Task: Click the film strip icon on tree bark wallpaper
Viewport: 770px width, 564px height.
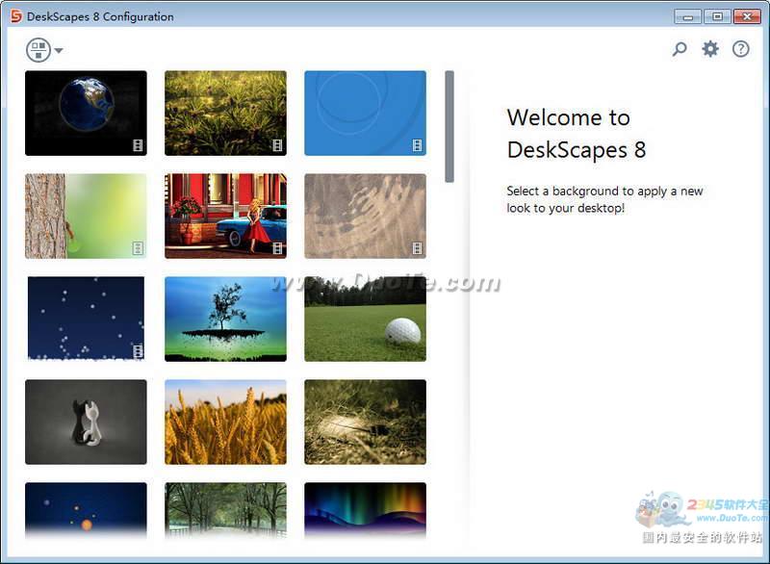Action: (x=138, y=248)
